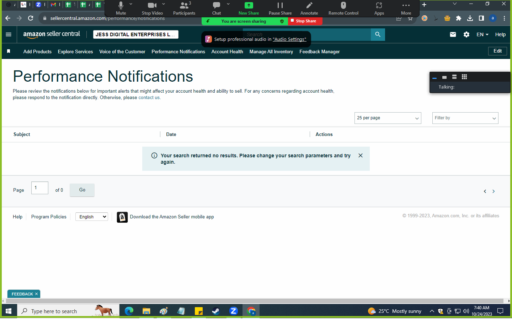The image size is (512, 321).
Task: Mute the microphone in Zoom toolbar
Action: coord(121,8)
